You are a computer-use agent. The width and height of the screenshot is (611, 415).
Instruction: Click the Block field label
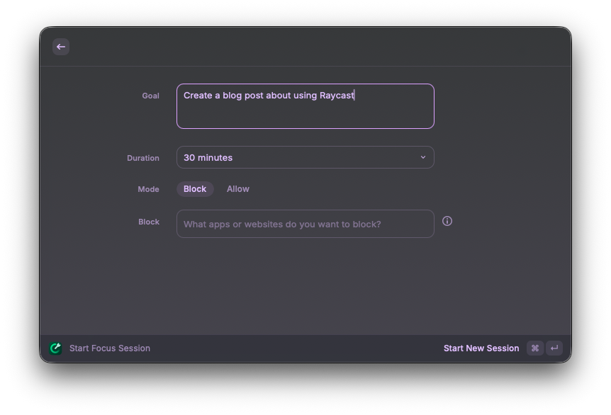(x=149, y=222)
